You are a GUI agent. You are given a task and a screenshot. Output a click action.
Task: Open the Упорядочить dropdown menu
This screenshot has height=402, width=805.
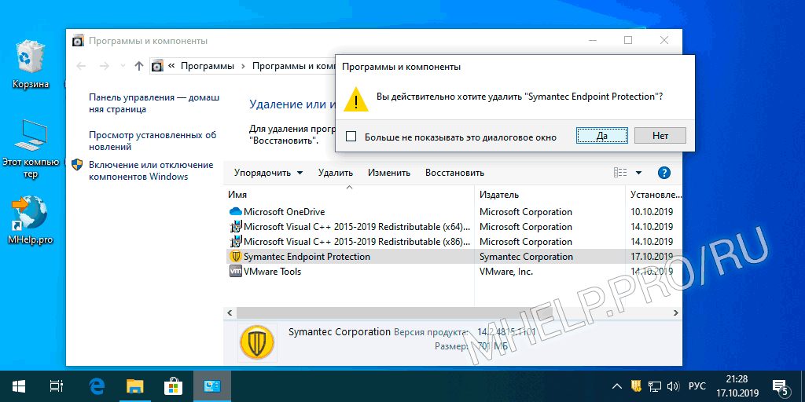pyautogui.click(x=268, y=173)
